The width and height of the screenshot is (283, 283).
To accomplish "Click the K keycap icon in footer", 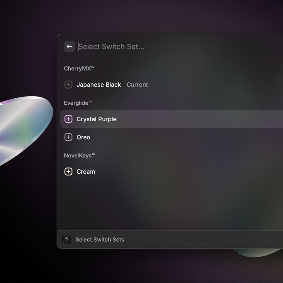I will pyautogui.click(x=67, y=239).
